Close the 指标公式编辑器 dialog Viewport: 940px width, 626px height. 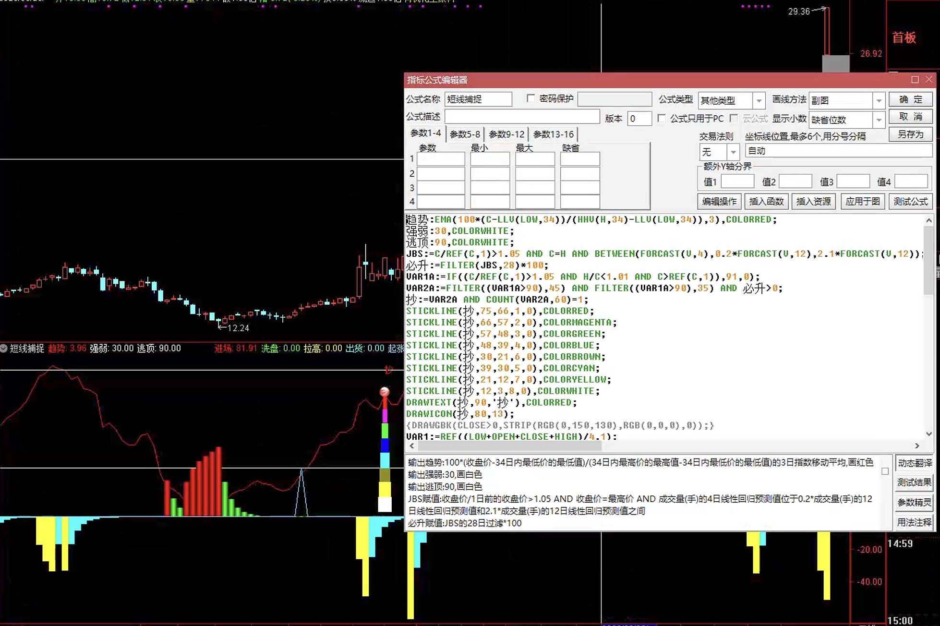coord(929,80)
